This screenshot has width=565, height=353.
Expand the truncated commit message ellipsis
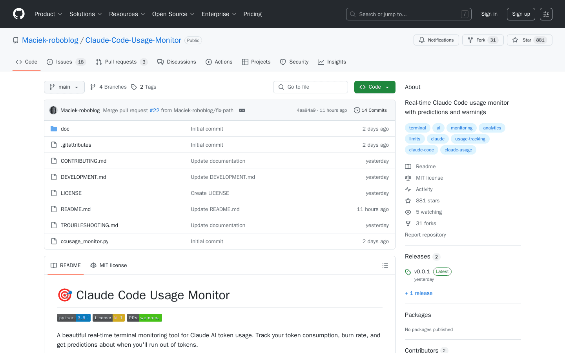(242, 110)
